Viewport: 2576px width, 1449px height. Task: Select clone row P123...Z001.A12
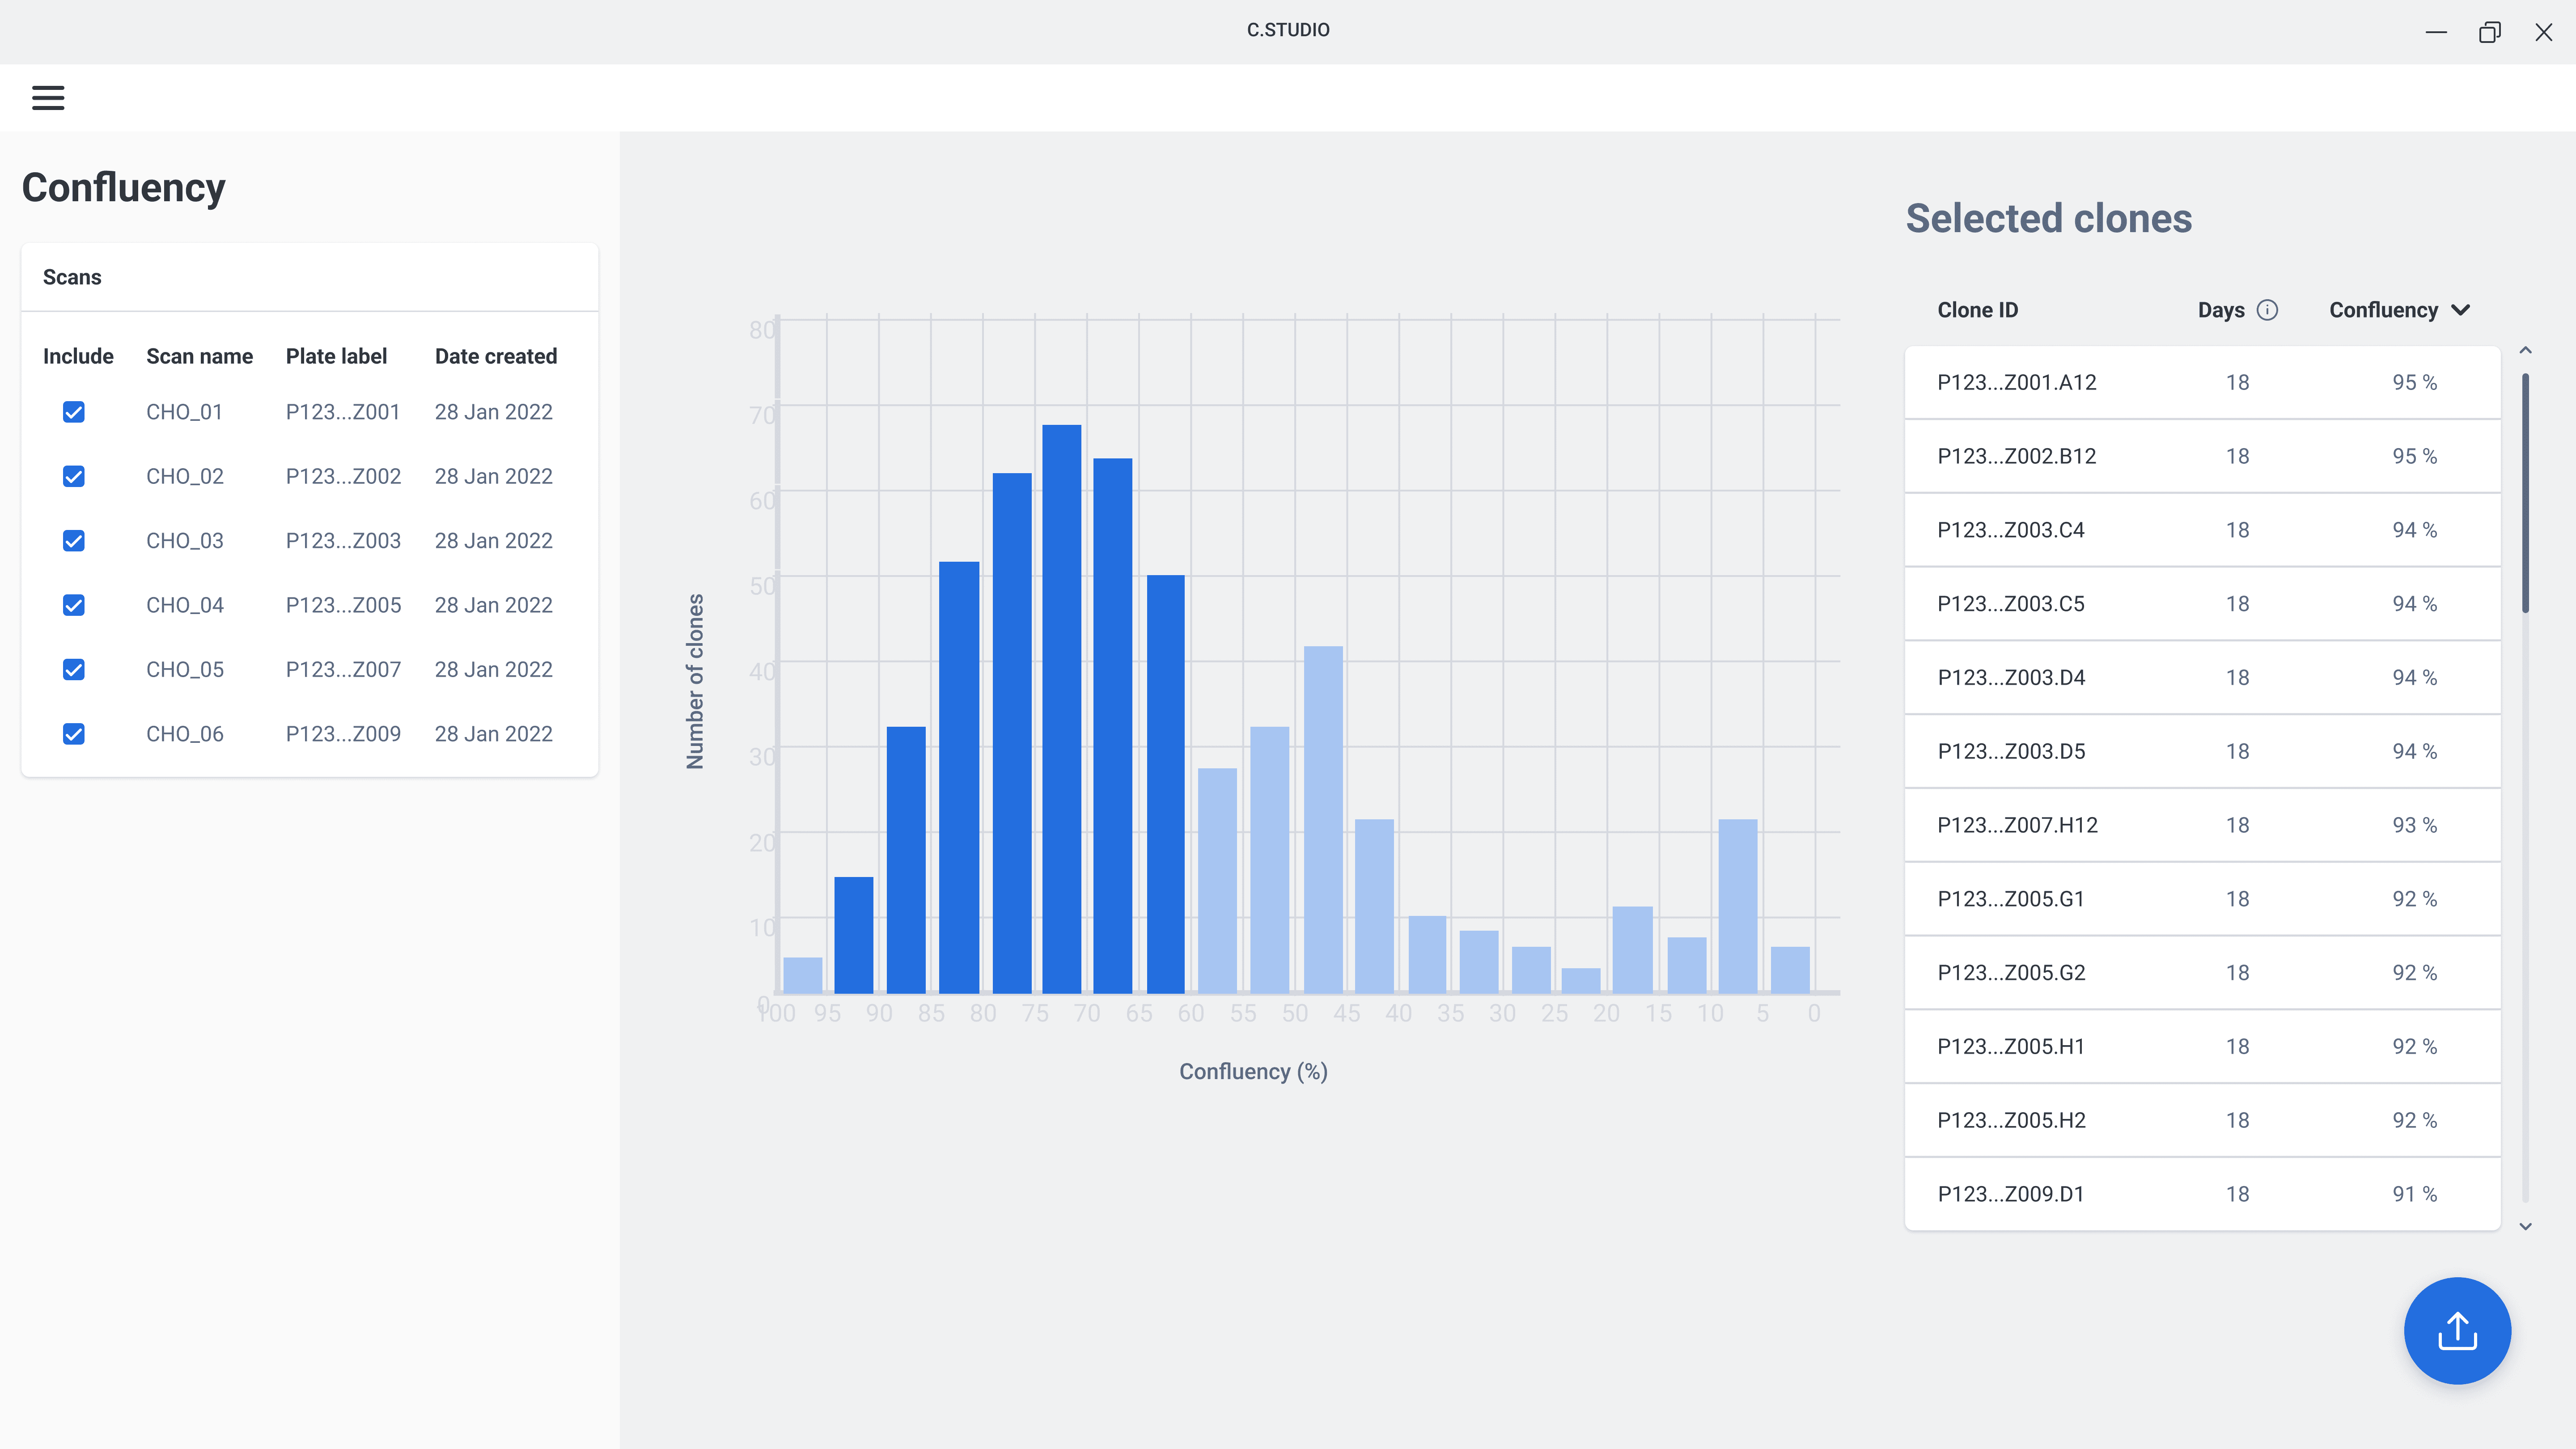pos(2202,382)
